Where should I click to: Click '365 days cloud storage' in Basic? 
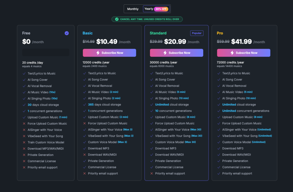(x=104, y=105)
